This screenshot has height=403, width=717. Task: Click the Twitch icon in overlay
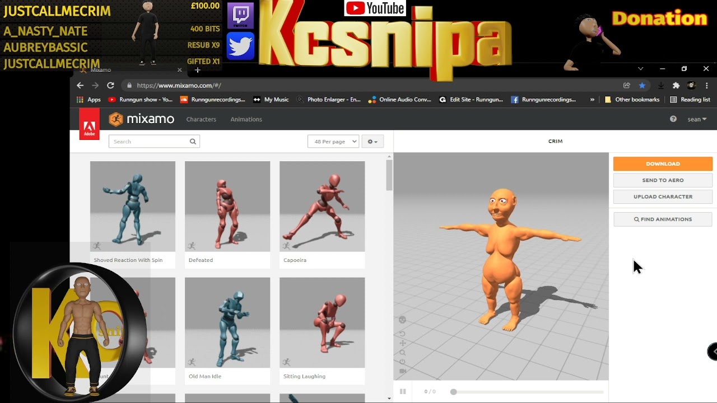[x=241, y=16]
